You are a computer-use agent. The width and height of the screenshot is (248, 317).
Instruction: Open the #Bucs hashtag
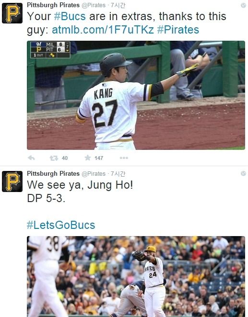click(70, 16)
